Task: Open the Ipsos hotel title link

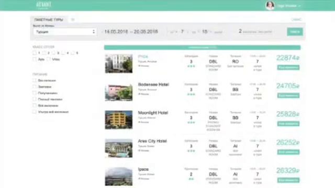Action: pyautogui.click(x=143, y=169)
